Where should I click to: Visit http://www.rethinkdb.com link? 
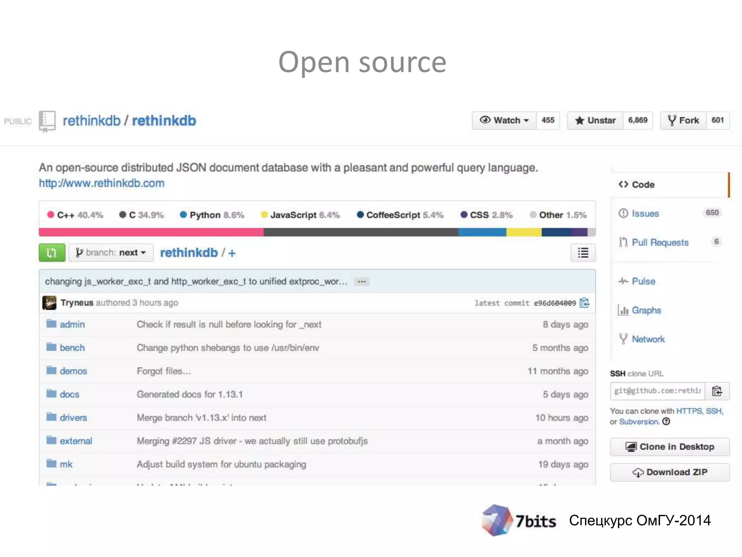(101, 183)
